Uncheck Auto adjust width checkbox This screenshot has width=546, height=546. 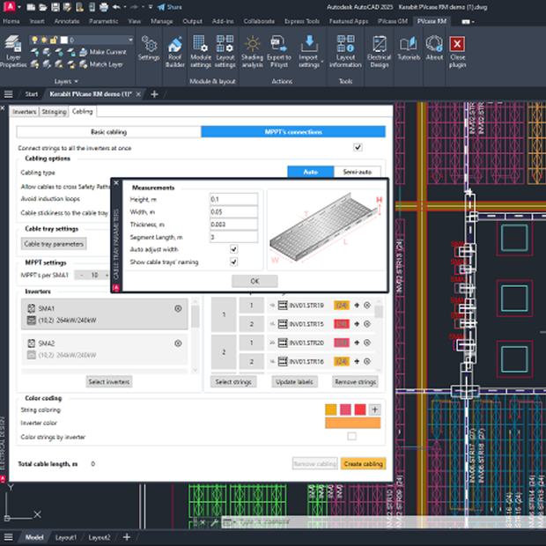pyautogui.click(x=234, y=249)
